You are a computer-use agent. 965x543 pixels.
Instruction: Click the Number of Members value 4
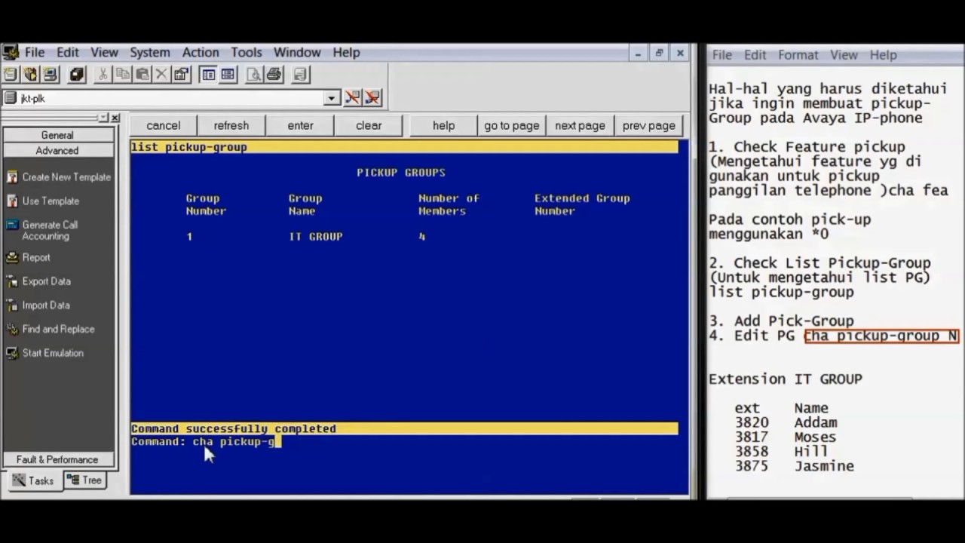[422, 237]
